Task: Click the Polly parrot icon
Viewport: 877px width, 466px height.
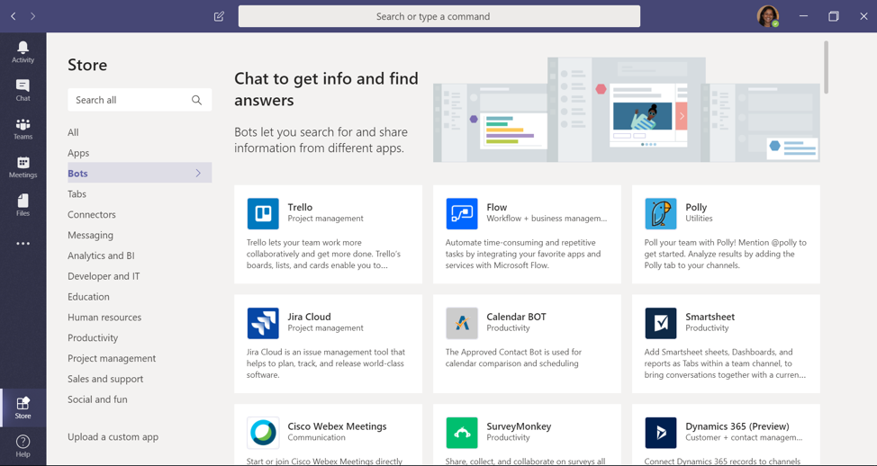Action: (x=661, y=213)
